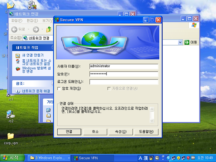Click the 연결 button to connect
Screen dimensions: 216x162
tap(69, 132)
